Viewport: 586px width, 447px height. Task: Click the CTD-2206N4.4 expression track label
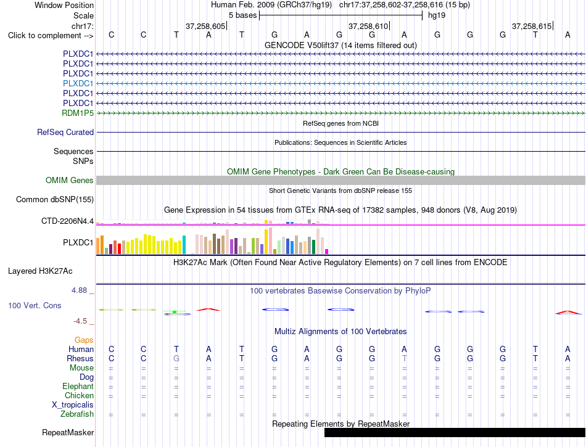pyautogui.click(x=67, y=221)
